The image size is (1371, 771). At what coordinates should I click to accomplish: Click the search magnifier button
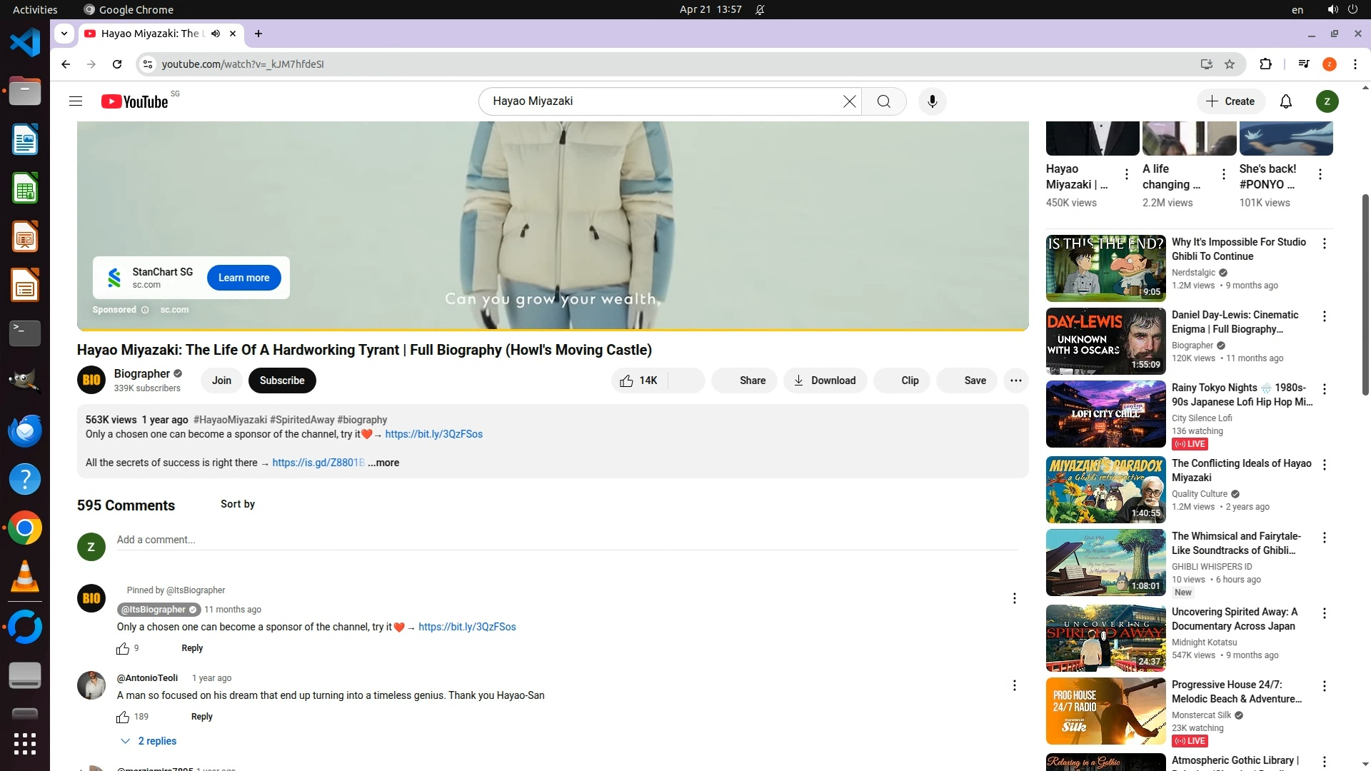pos(883,101)
